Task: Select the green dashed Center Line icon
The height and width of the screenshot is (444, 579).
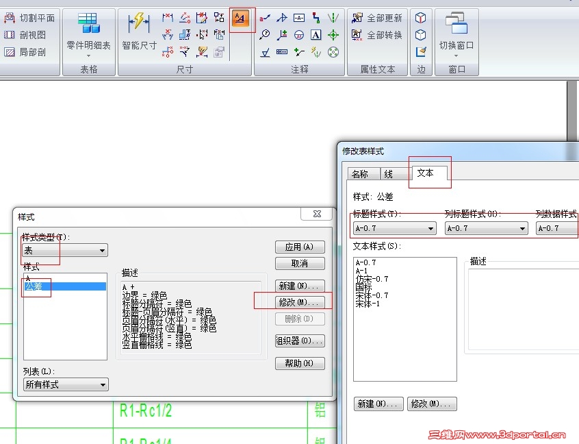Action: point(333,18)
